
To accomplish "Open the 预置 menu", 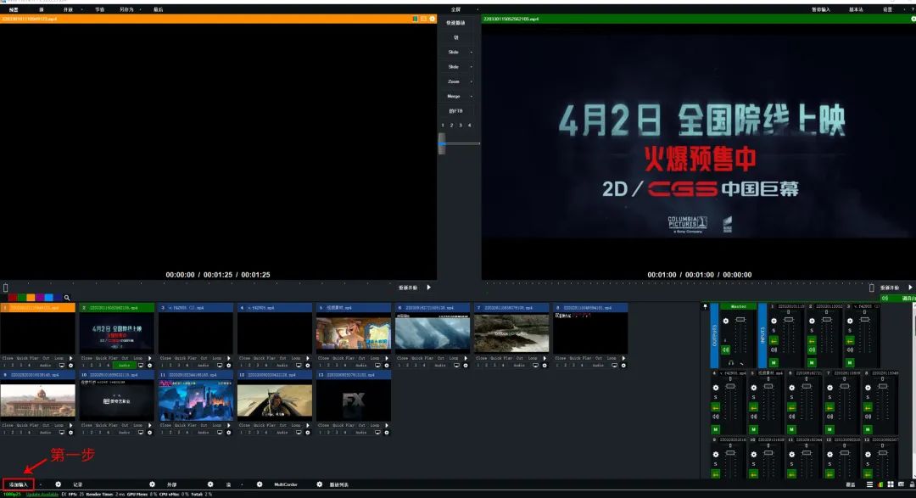I will coord(14,10).
